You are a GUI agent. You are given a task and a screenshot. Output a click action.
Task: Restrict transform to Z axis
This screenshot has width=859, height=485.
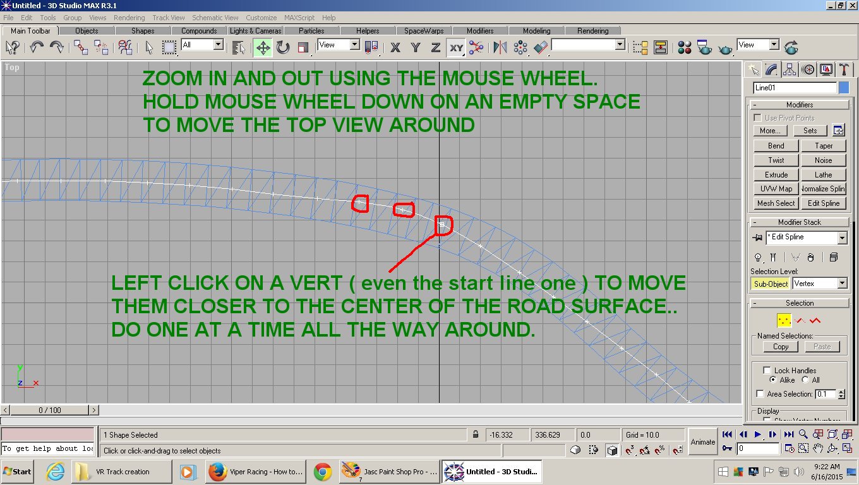point(436,47)
